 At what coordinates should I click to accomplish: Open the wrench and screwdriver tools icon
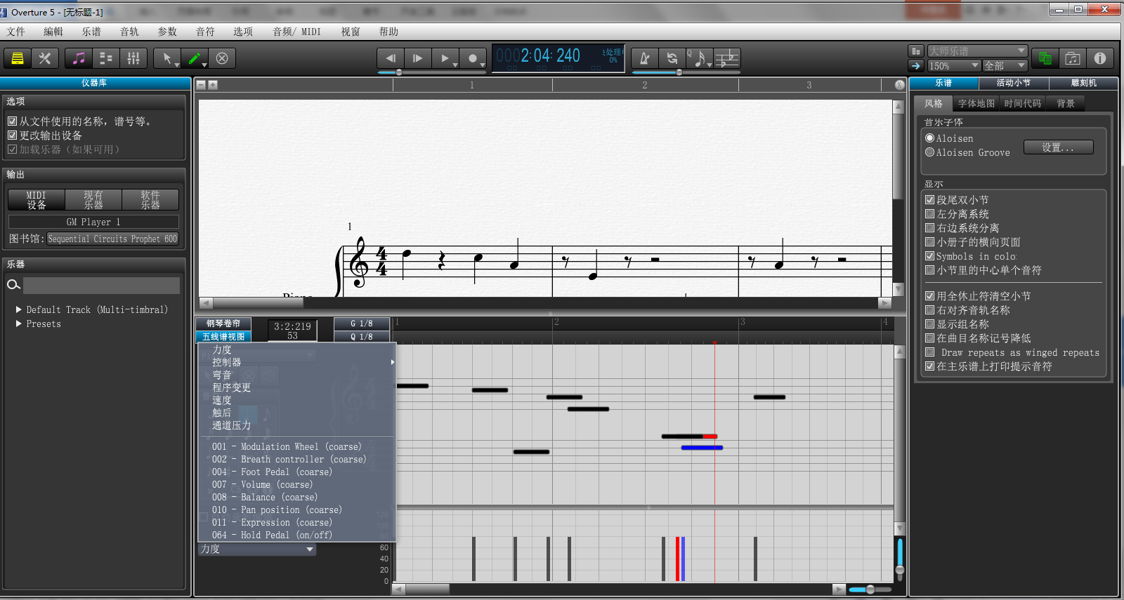(45, 58)
